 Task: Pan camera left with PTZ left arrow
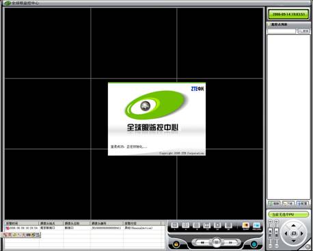[x=286, y=233]
